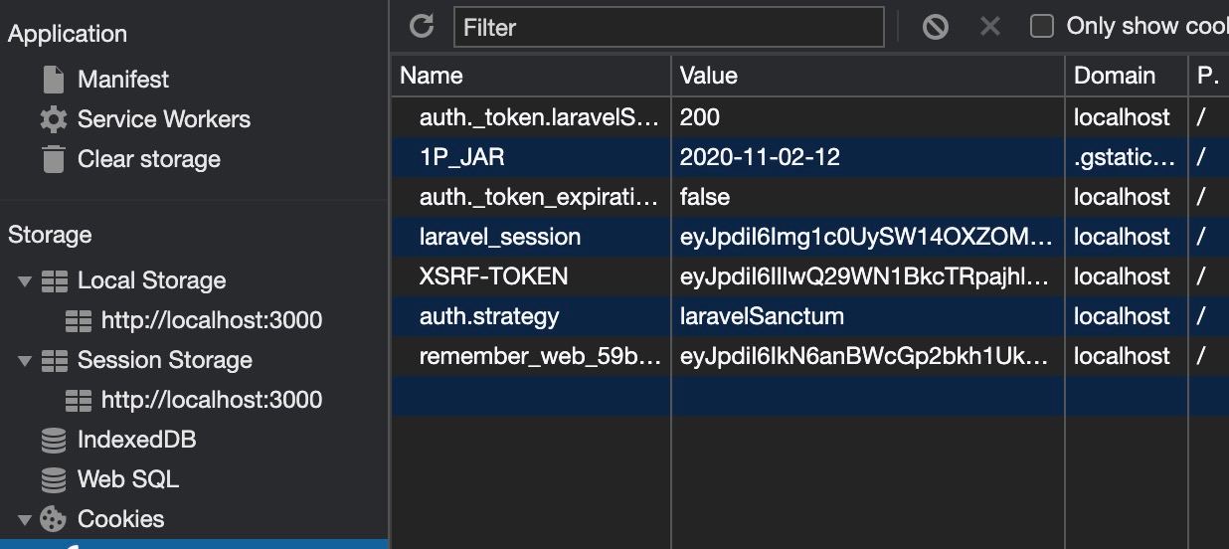Click the eyJpdiI6Img1c0Uy… value cell
The width and height of the screenshot is (1229, 549).
click(868, 237)
